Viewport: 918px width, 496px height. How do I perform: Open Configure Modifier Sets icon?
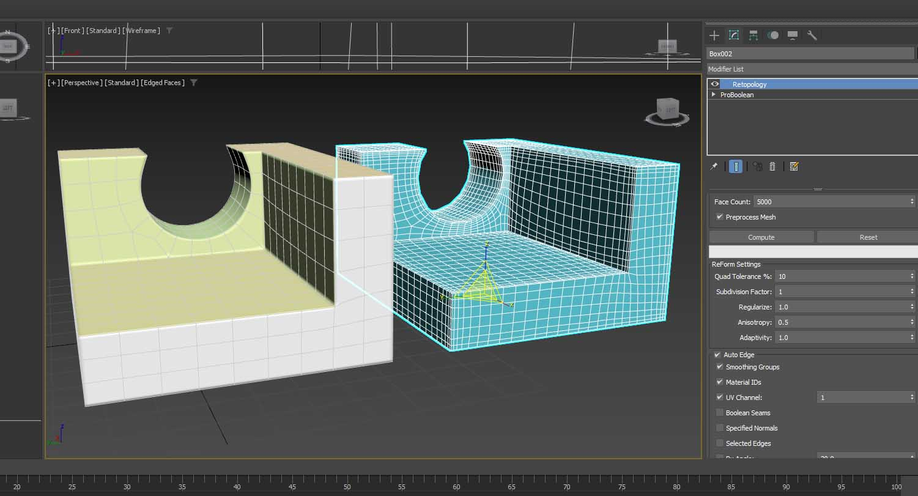(x=794, y=166)
